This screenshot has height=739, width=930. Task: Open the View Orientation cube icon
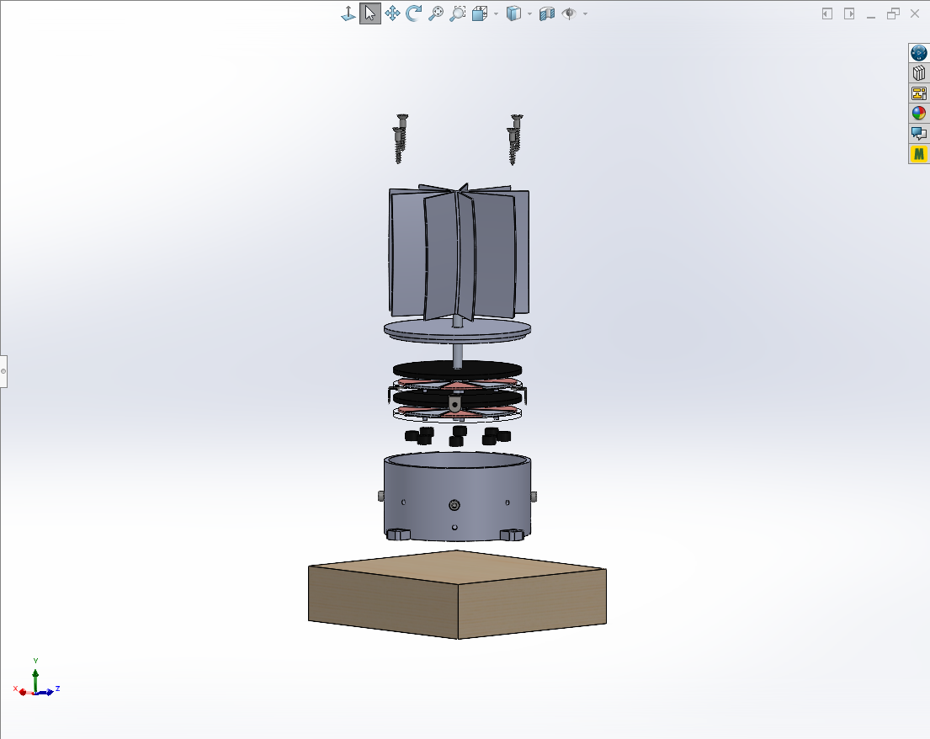480,13
